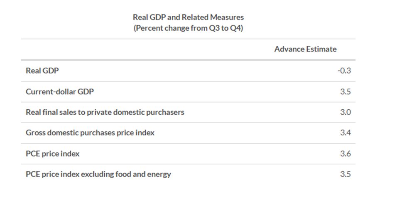Select the -0.3 value for Real GDP
Image resolution: width=397 pixels, height=199 pixels.
click(344, 71)
